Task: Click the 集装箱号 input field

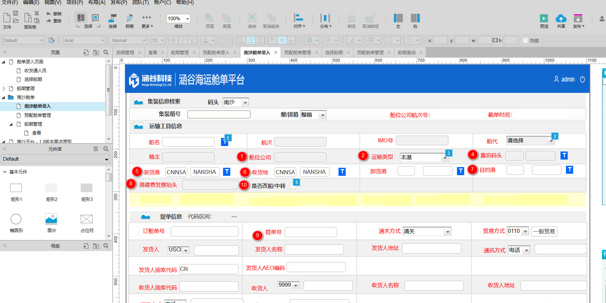Action: 219,114
